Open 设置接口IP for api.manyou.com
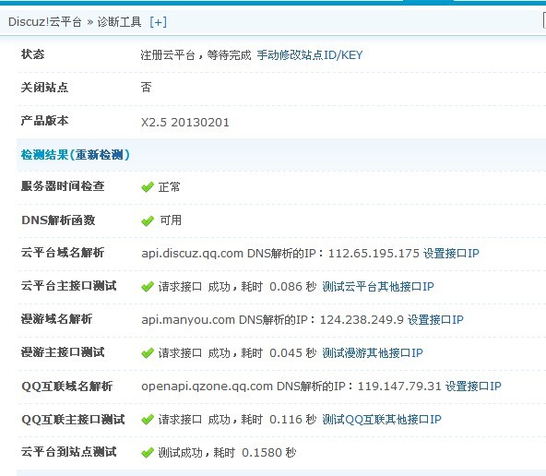 [x=435, y=320]
